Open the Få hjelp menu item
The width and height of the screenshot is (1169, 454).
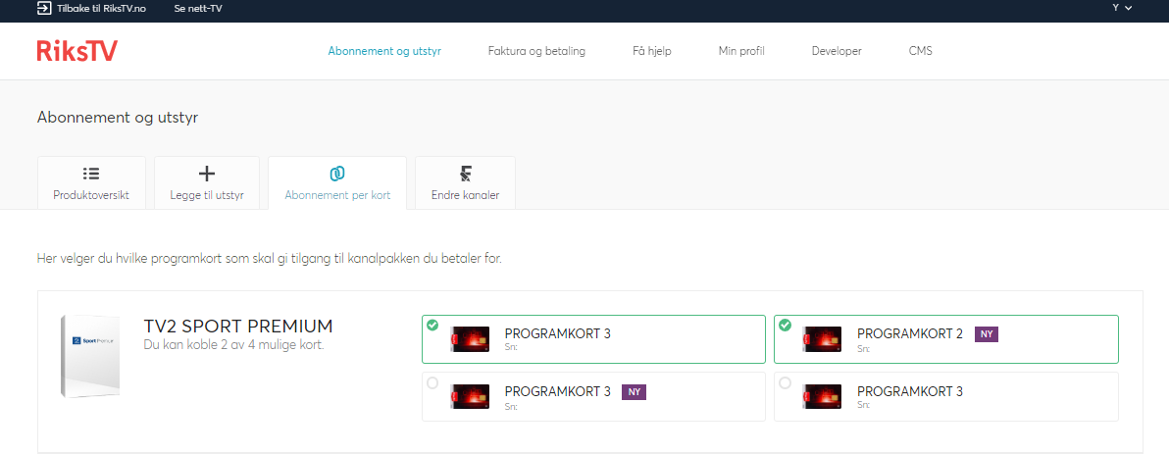651,51
